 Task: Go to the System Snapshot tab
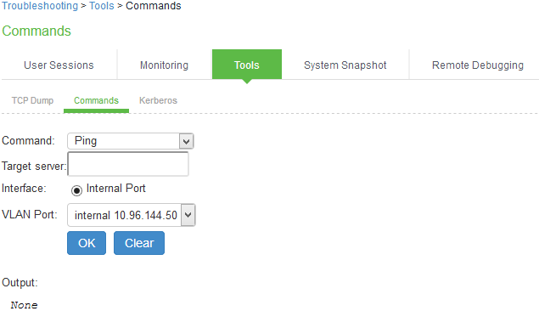345,65
